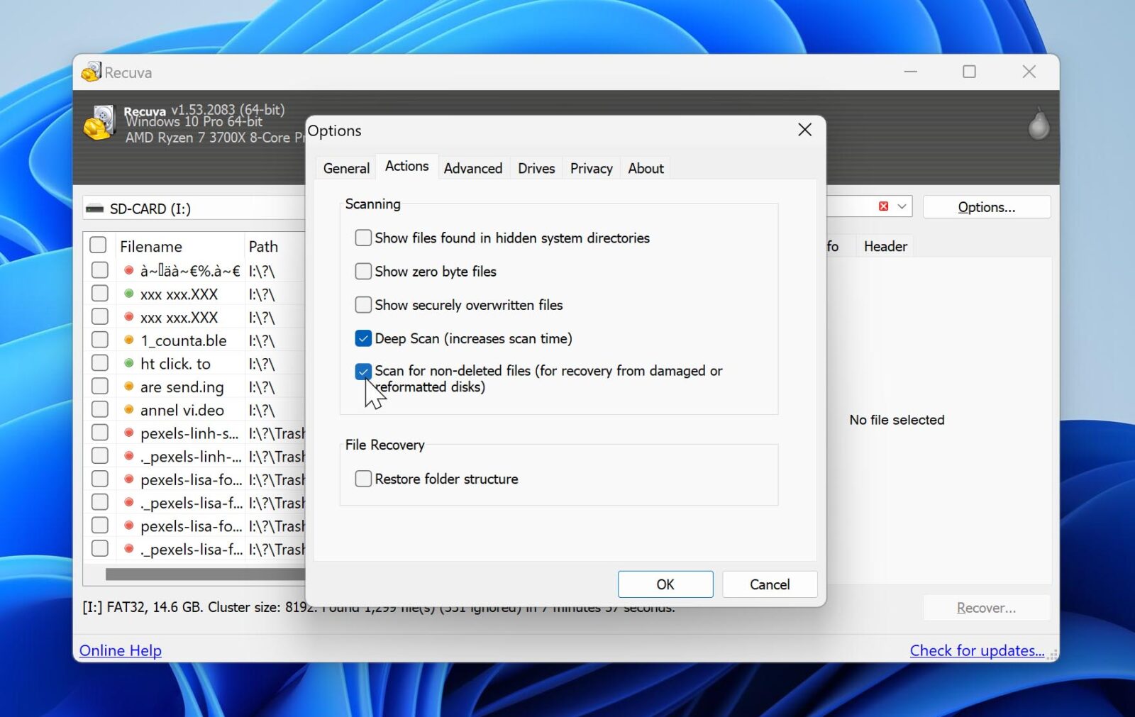Confirm settings with the OK button
This screenshot has width=1135, height=717.
665,584
